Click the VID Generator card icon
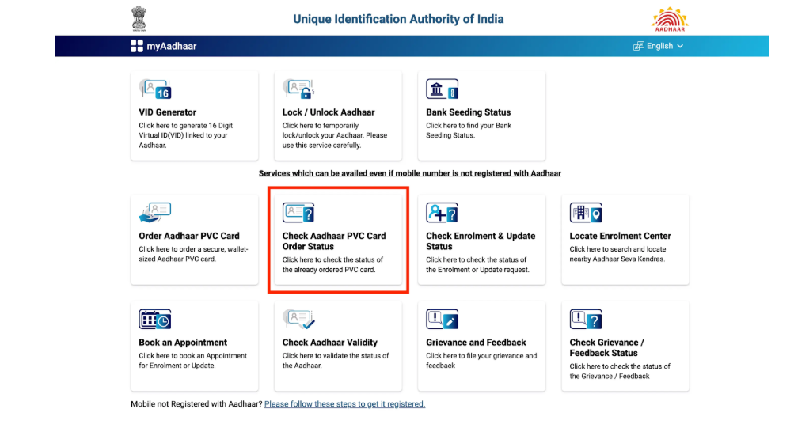794x428 pixels. pyautogui.click(x=155, y=89)
